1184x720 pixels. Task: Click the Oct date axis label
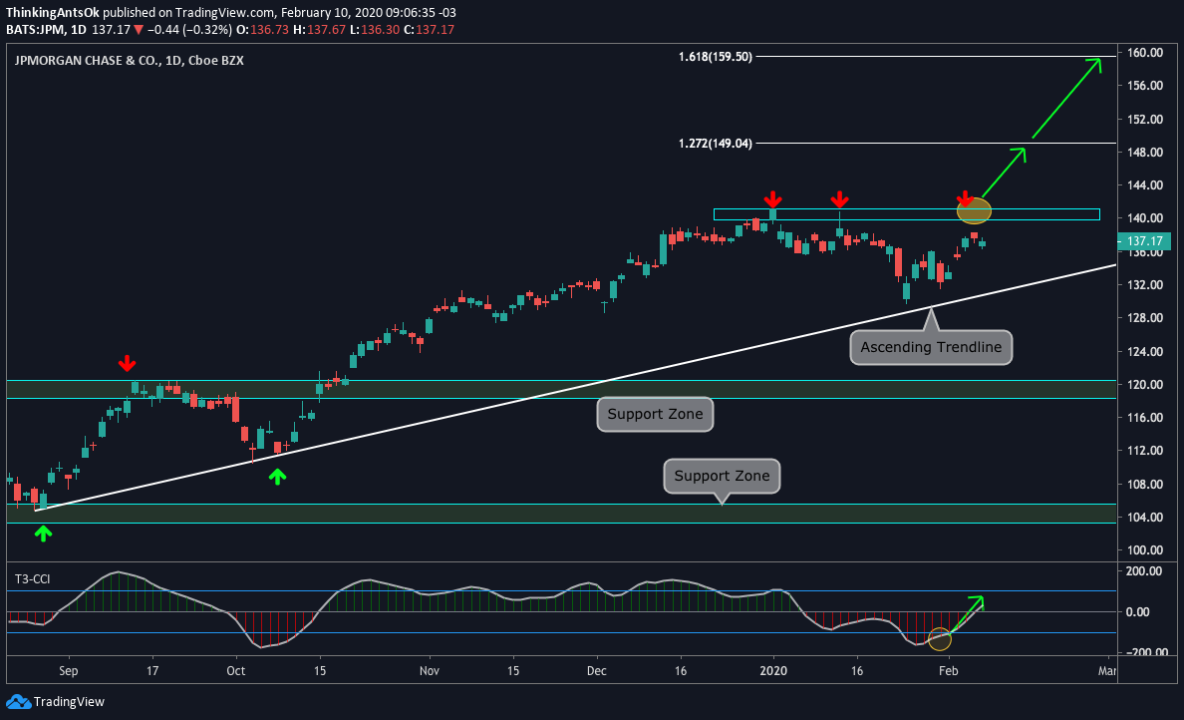[235, 671]
